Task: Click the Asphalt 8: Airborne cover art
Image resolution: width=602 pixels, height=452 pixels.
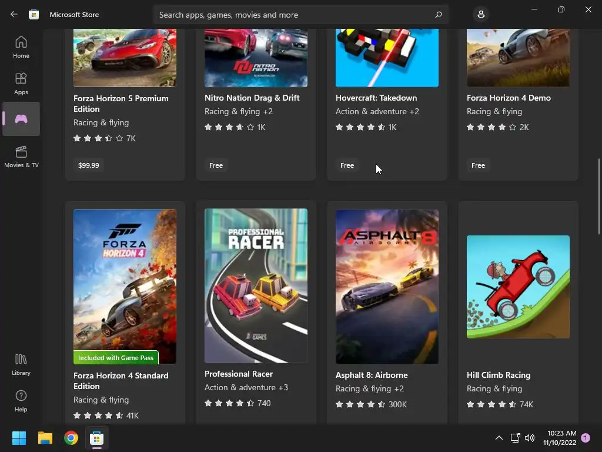Action: click(387, 287)
